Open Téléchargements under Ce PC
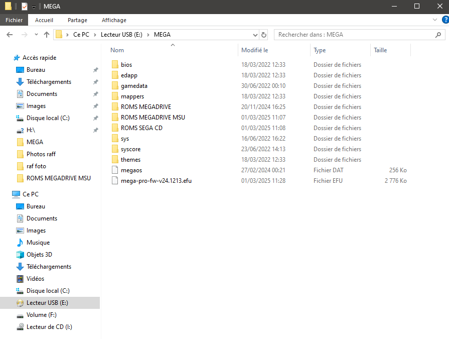 [x=49, y=267]
